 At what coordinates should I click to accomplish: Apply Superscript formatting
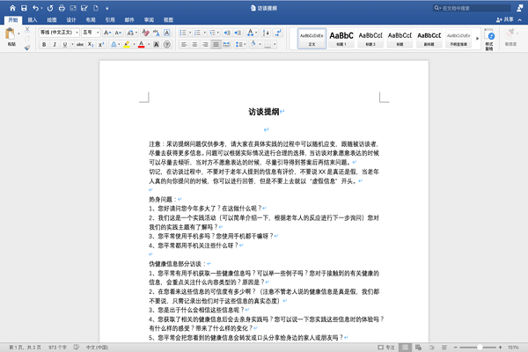click(102, 44)
